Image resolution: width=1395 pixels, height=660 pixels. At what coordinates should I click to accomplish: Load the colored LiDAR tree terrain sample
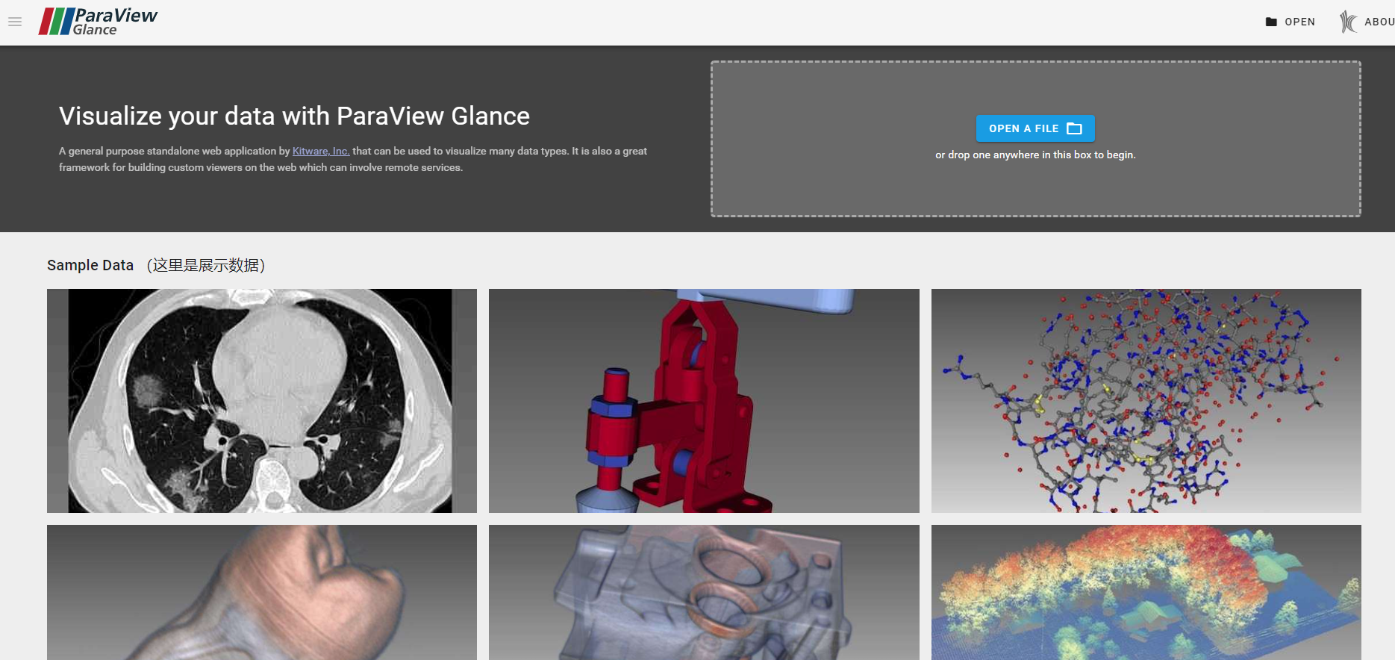[x=1146, y=592]
